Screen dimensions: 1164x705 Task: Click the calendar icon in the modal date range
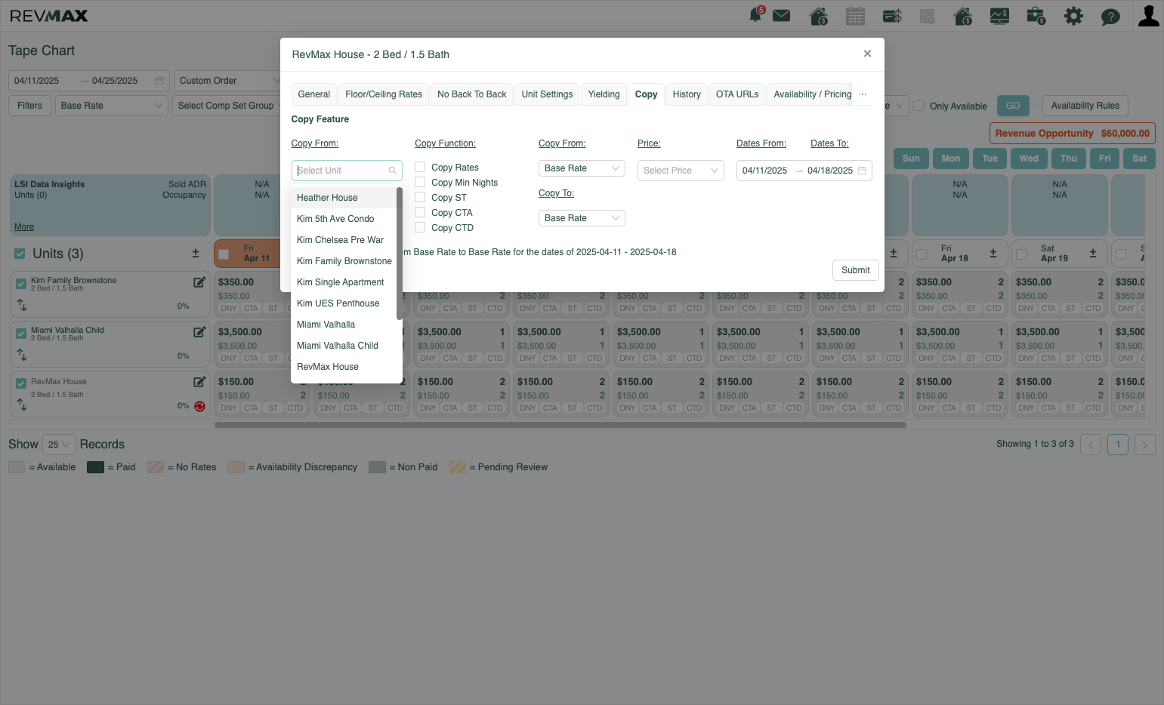pos(862,171)
